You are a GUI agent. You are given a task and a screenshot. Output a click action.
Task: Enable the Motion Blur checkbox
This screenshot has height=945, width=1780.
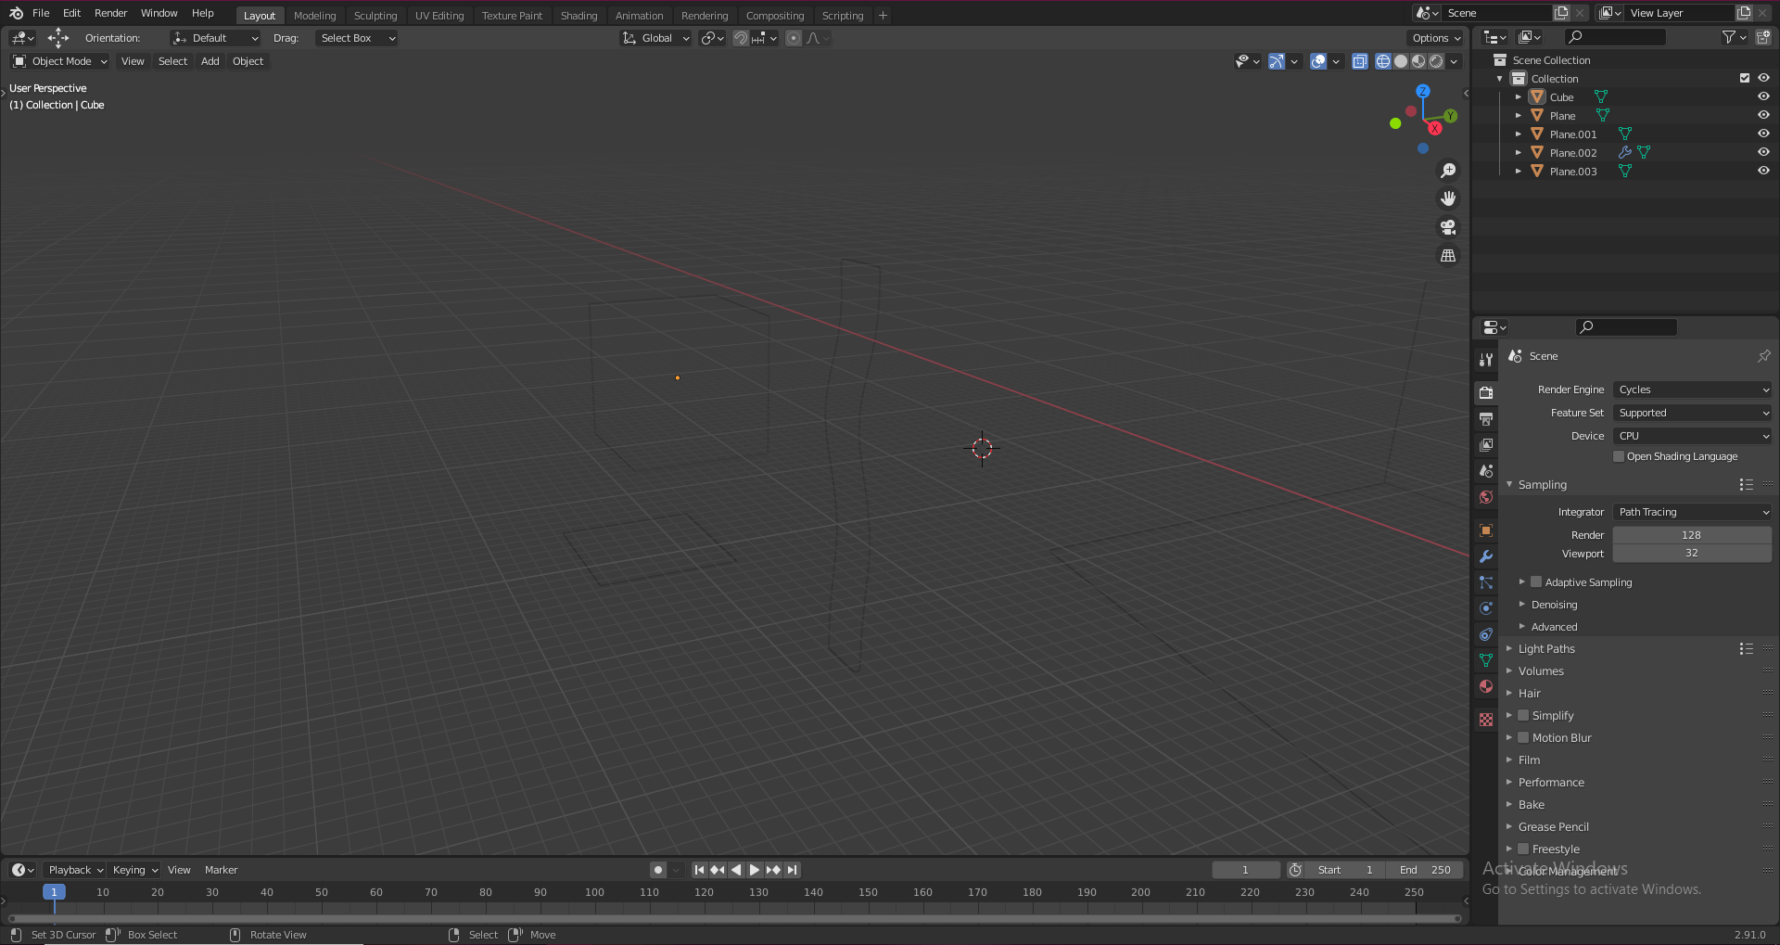click(x=1524, y=737)
